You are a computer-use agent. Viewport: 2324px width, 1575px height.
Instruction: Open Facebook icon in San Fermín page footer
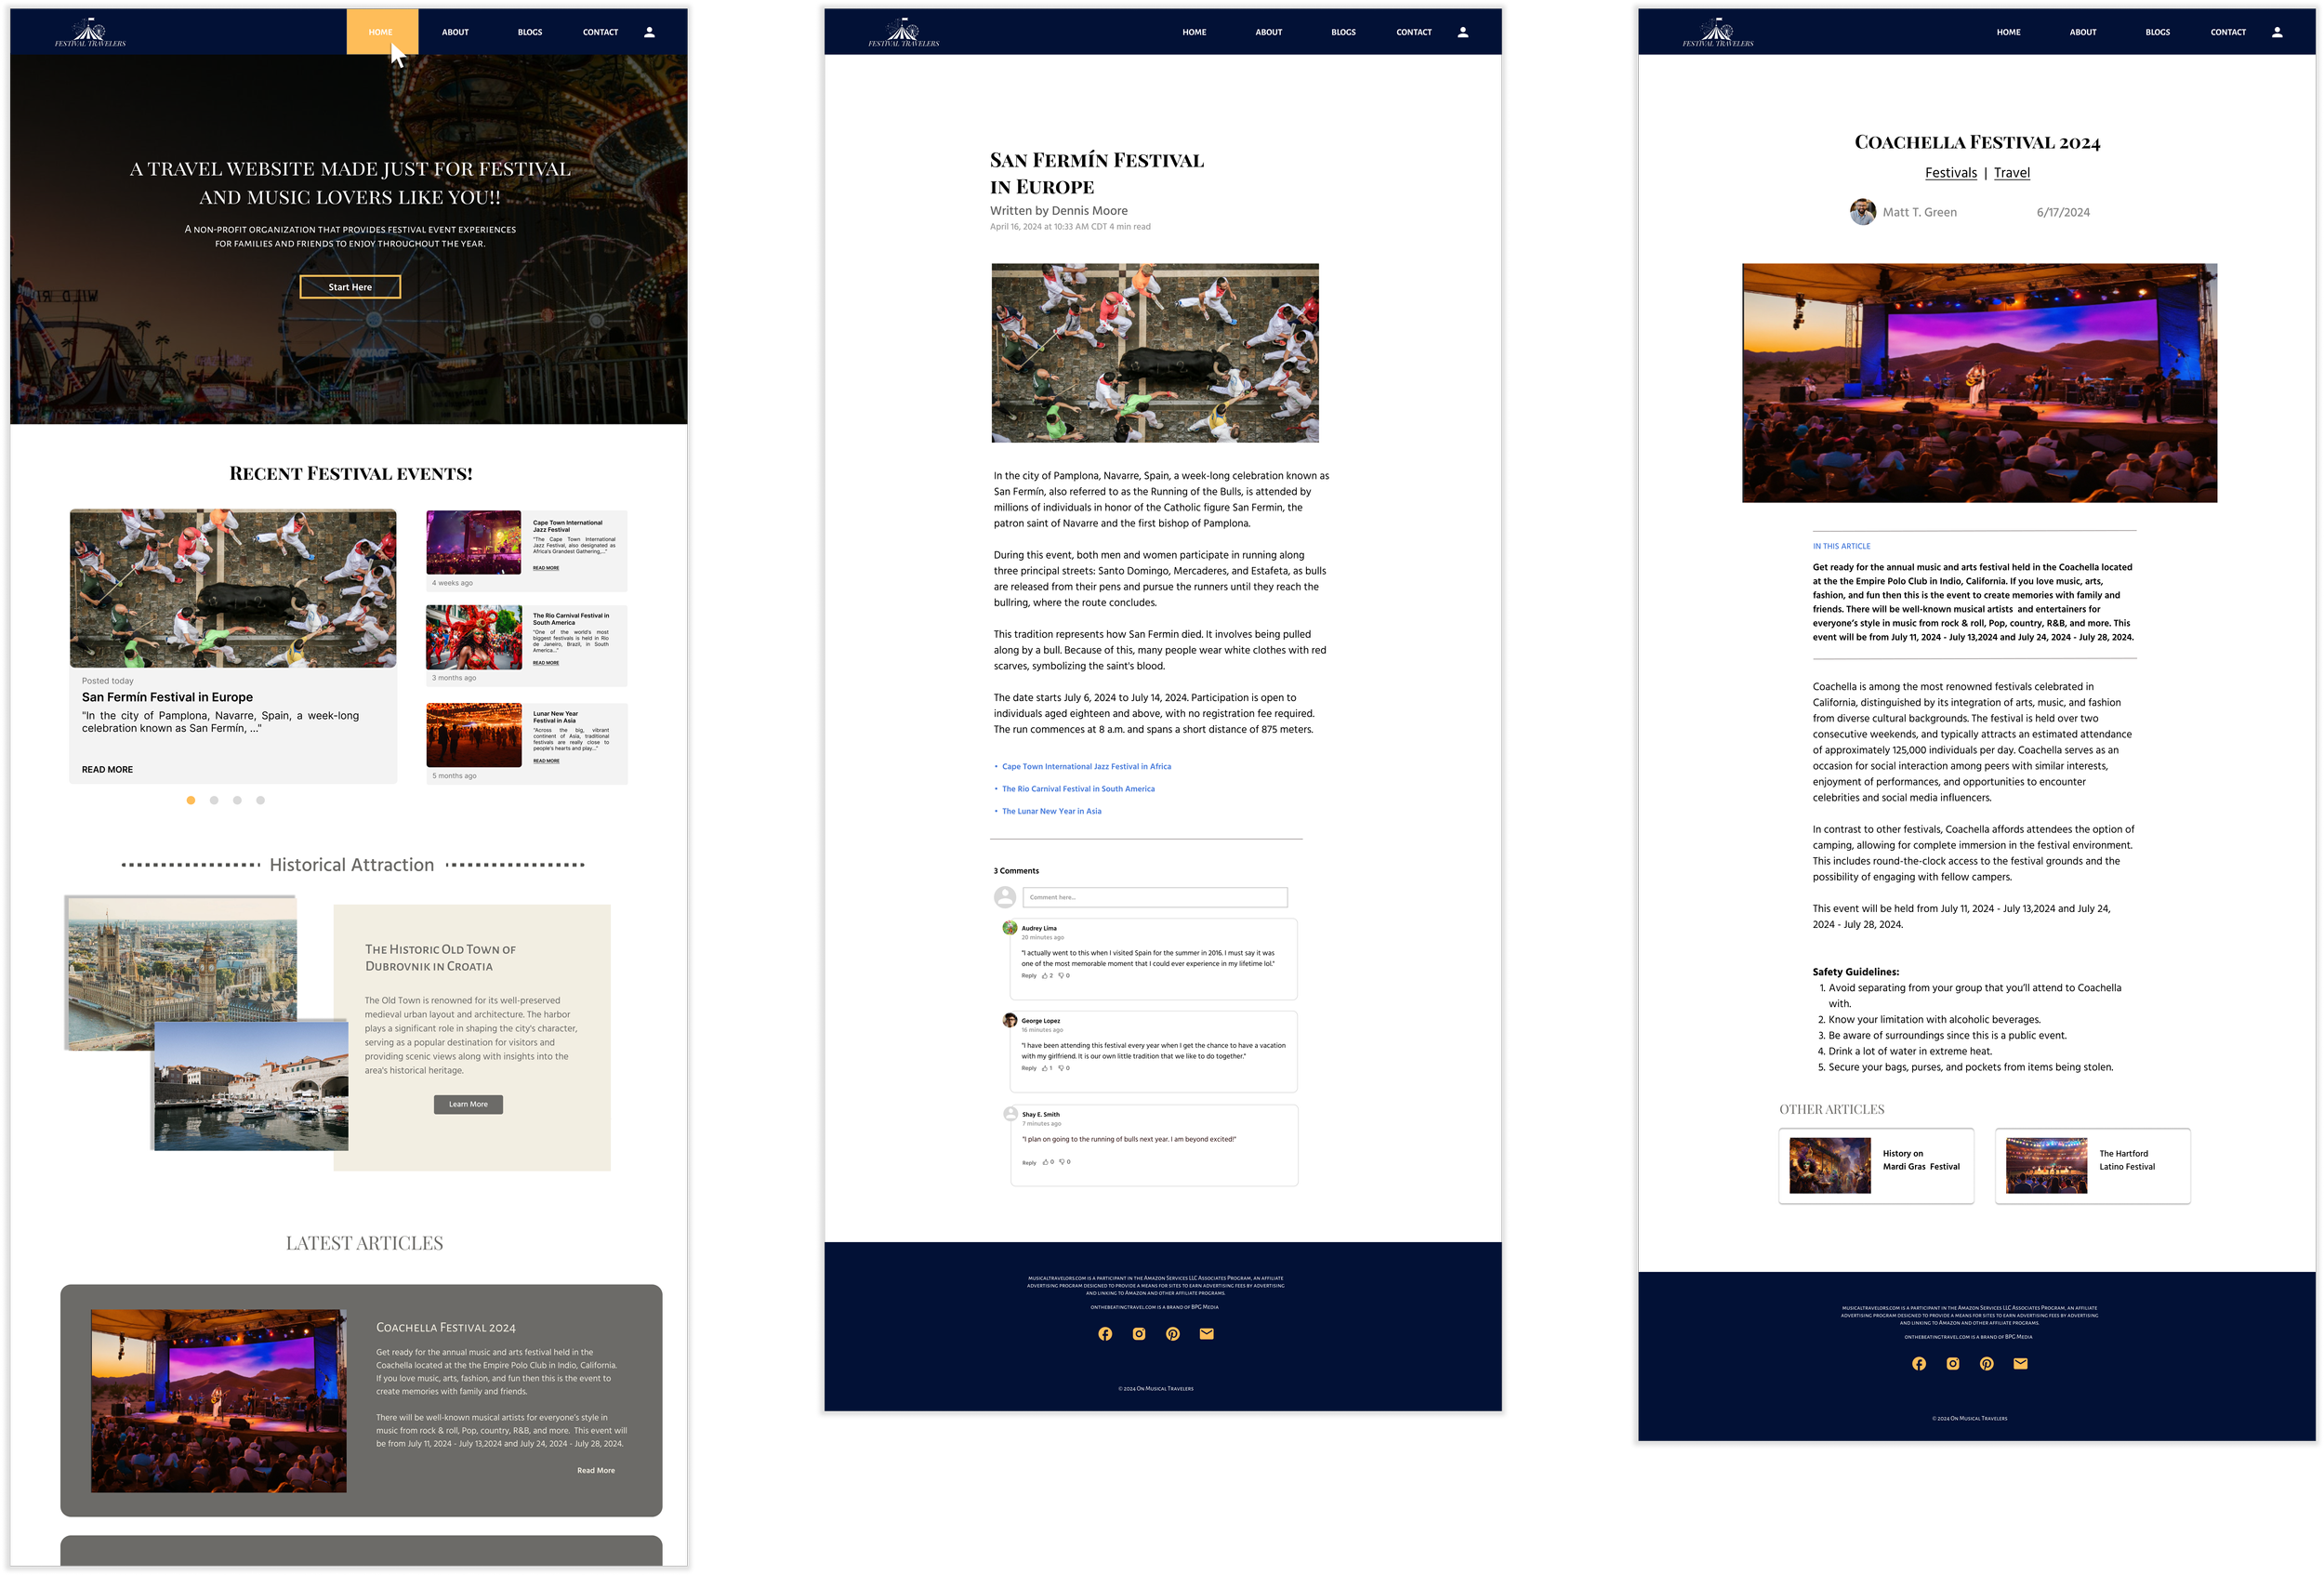(1105, 1334)
